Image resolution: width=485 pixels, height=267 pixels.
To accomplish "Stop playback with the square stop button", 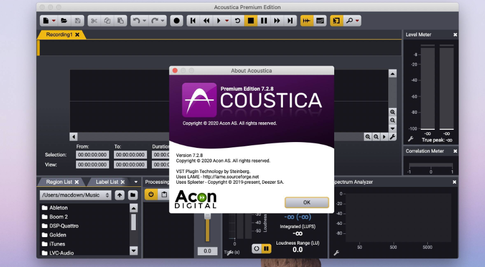I will (251, 21).
